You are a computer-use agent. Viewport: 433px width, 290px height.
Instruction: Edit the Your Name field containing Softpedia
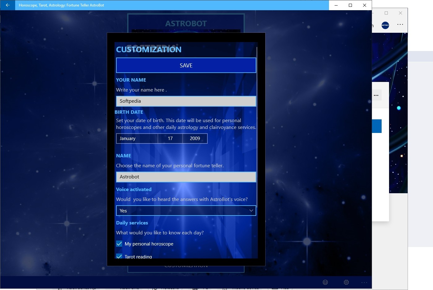pyautogui.click(x=186, y=101)
